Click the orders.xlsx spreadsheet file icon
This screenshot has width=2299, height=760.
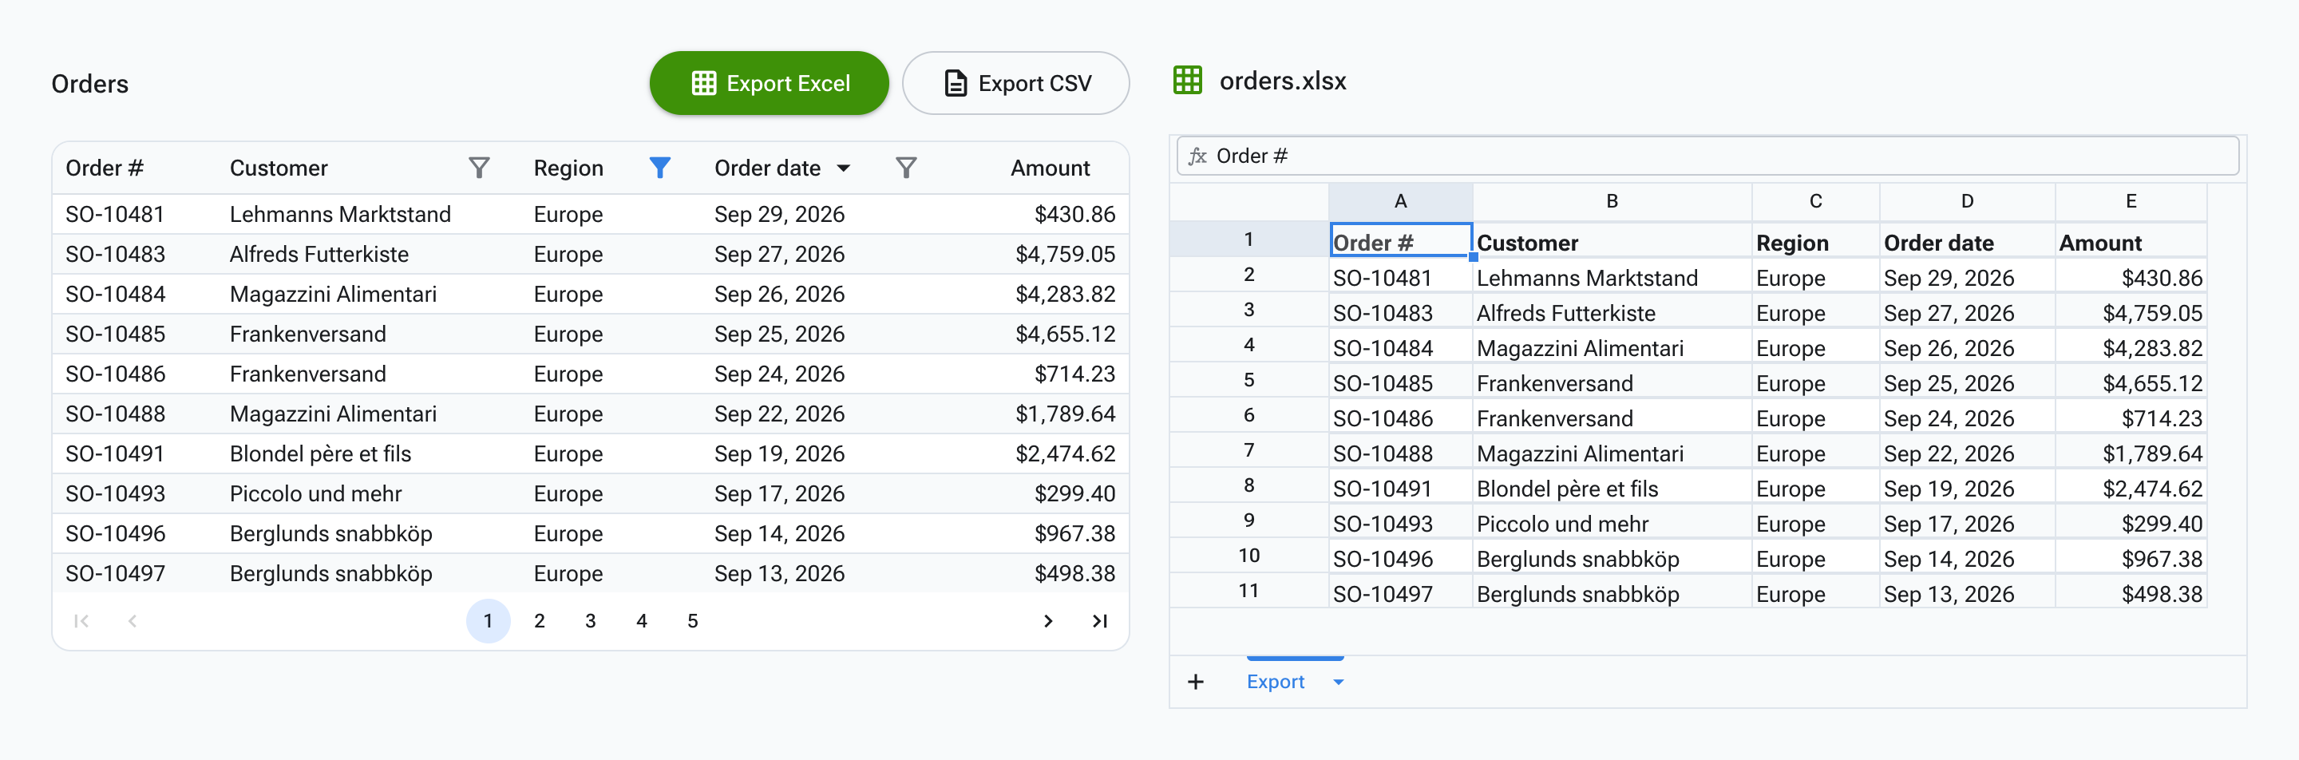[1188, 81]
